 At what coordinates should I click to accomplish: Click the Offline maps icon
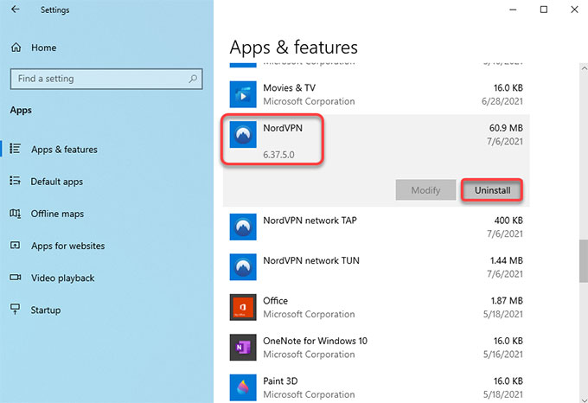(x=15, y=214)
